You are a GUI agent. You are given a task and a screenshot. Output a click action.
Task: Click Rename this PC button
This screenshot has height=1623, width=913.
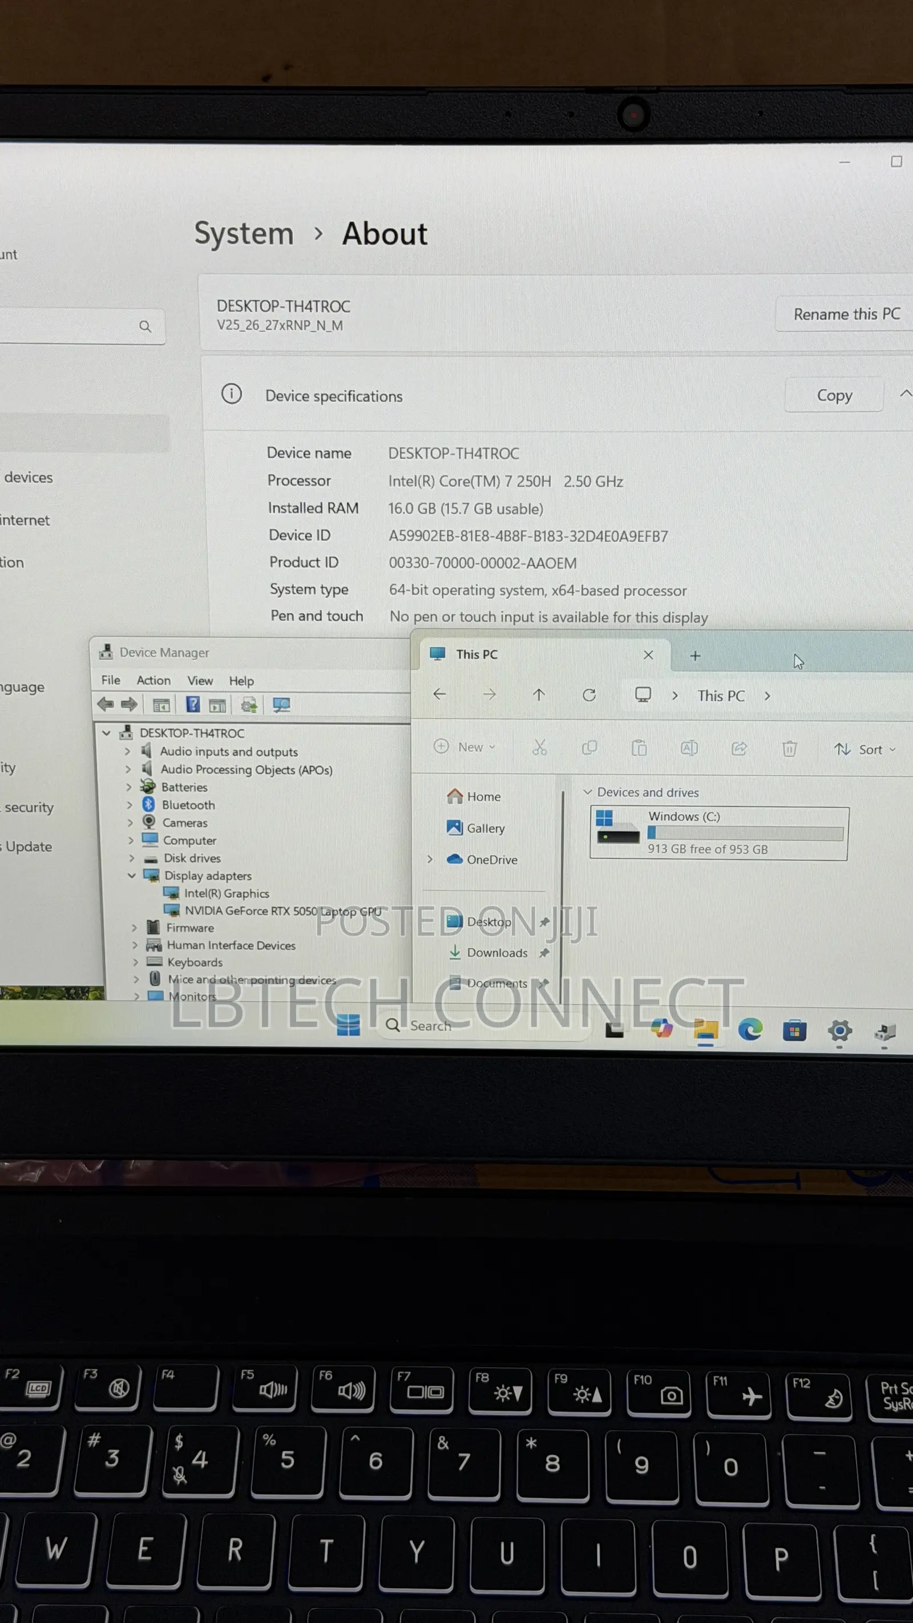[x=846, y=314]
